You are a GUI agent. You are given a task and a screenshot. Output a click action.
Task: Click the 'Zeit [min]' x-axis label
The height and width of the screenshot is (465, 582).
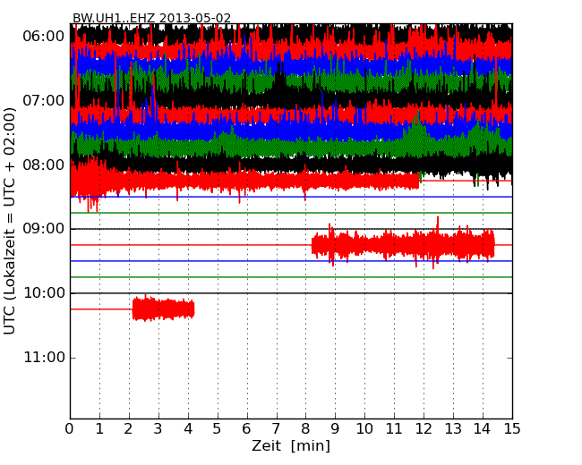click(290, 445)
